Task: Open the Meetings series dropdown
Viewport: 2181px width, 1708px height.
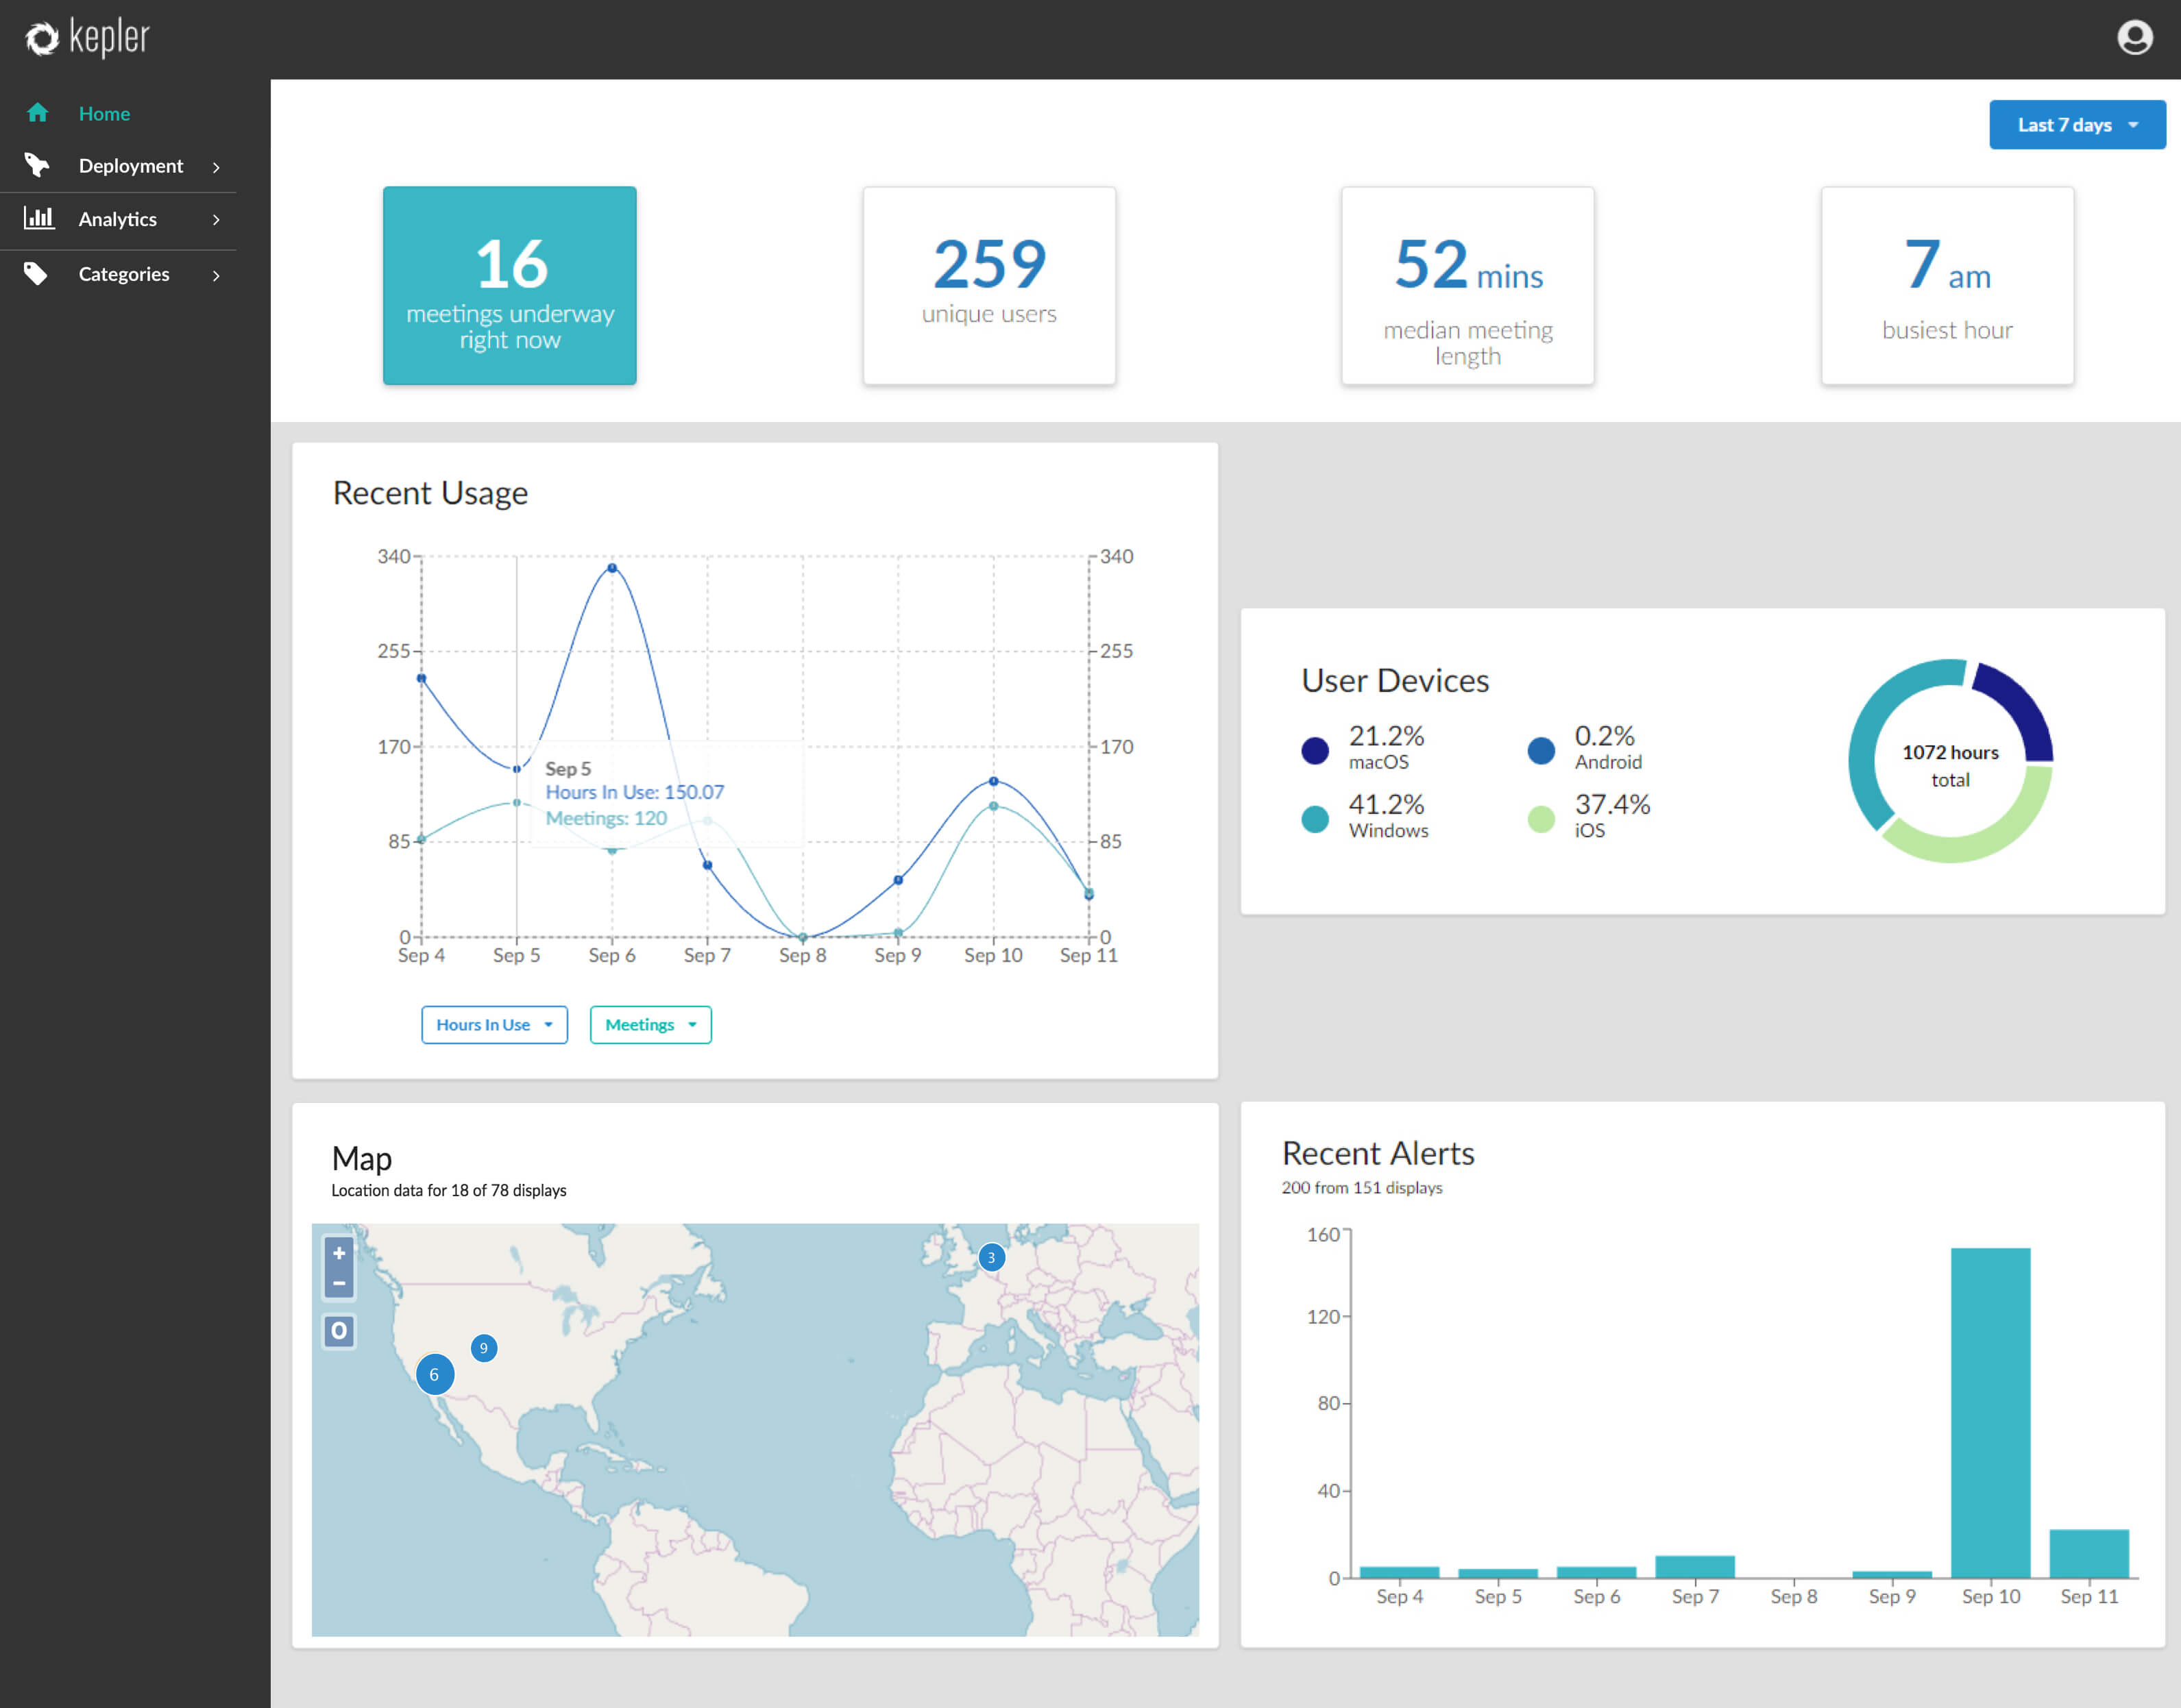Action: (x=650, y=1025)
